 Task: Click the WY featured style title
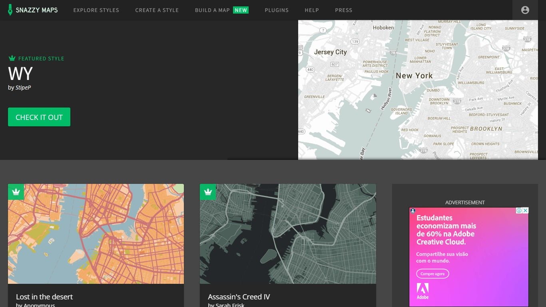point(20,74)
